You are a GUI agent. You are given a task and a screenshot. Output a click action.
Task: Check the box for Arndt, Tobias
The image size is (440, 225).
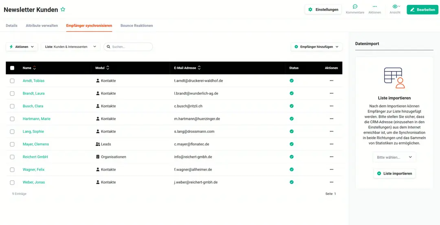click(12, 80)
